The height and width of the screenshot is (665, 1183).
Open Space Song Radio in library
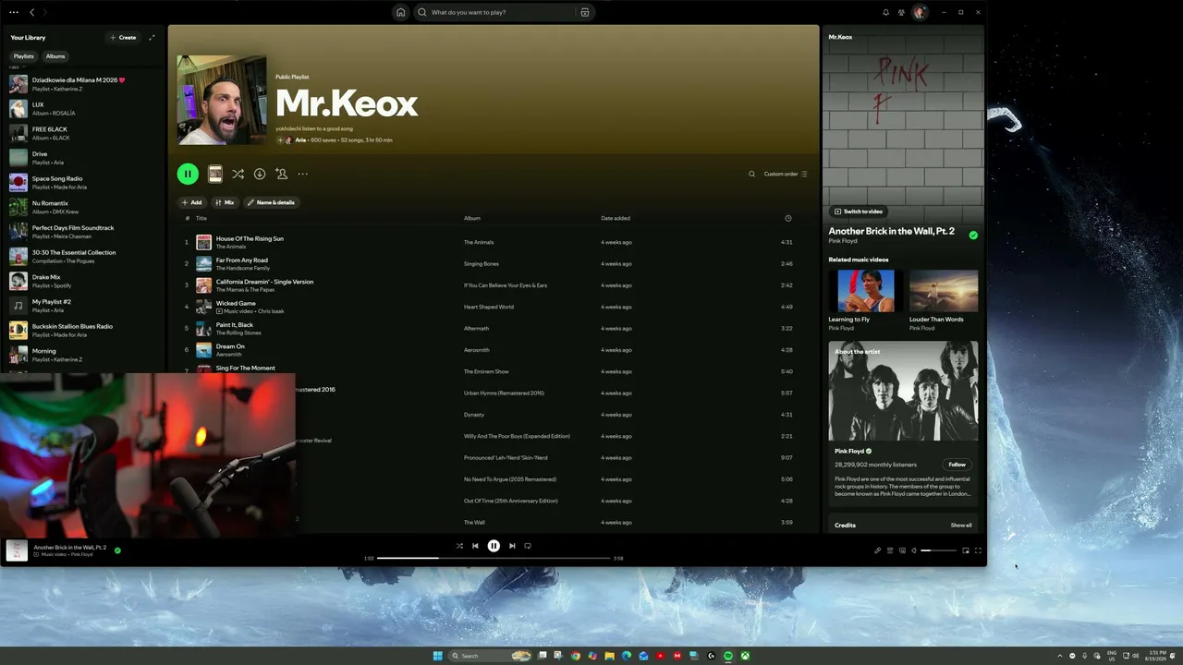(83, 183)
